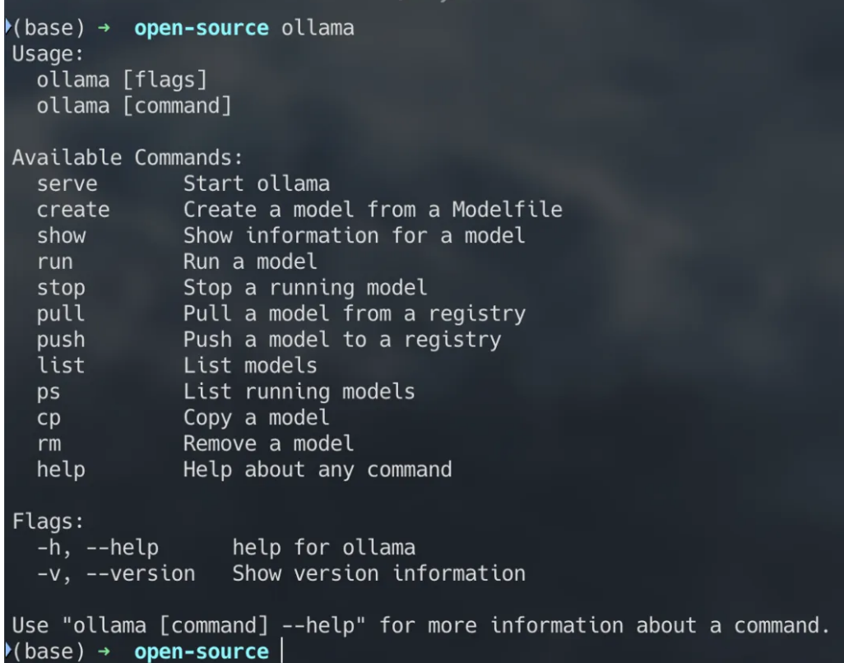Select the 'create' command text
The height and width of the screenshot is (663, 844).
pos(73,210)
